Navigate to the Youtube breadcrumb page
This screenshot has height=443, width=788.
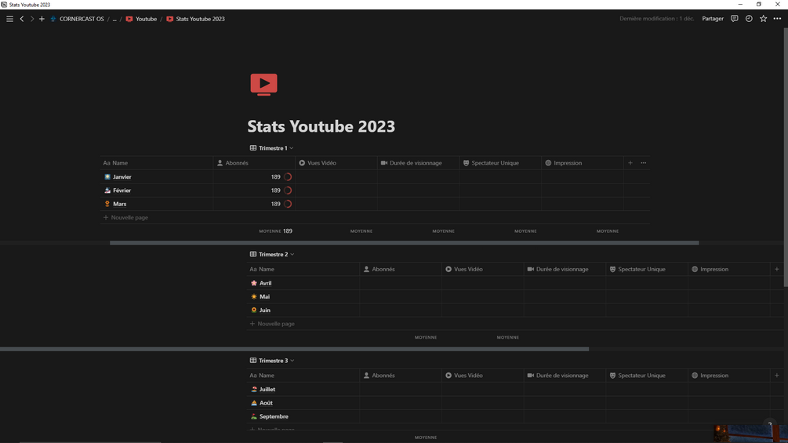141,19
